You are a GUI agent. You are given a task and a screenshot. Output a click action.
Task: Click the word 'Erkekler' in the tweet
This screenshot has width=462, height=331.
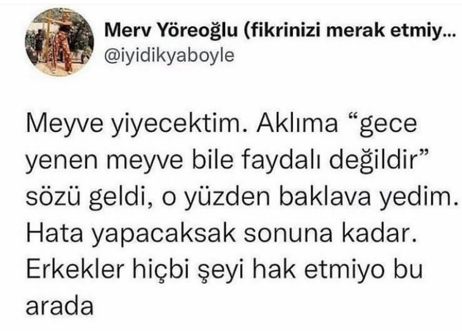(x=75, y=270)
